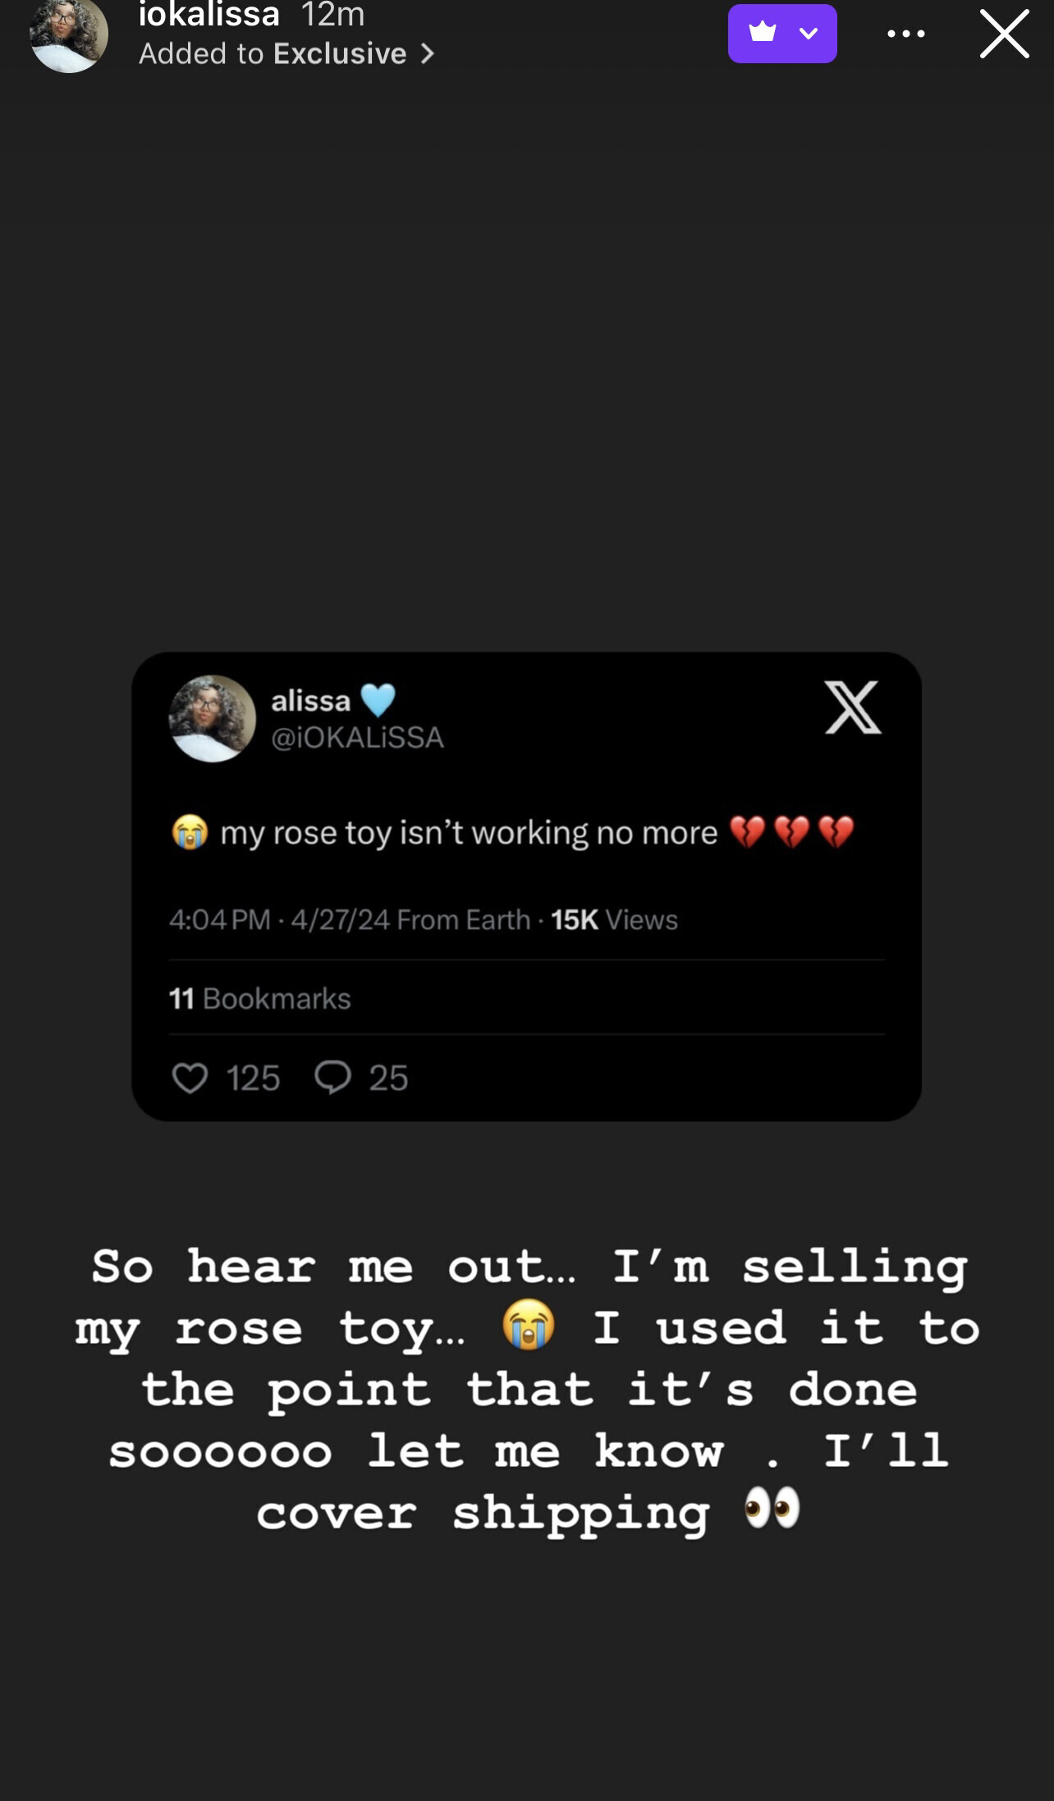This screenshot has width=1054, height=1801.
Task: Click the crying emoji in tweet text
Action: click(190, 832)
